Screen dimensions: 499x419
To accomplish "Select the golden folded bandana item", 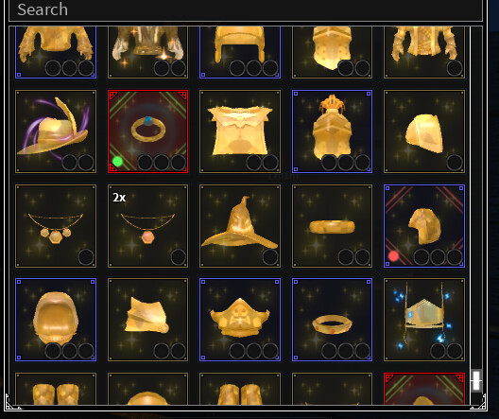I will pyautogui.click(x=148, y=320).
